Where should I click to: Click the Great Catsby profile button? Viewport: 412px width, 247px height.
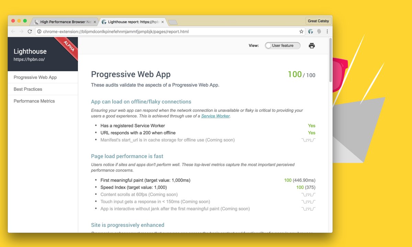click(x=318, y=21)
